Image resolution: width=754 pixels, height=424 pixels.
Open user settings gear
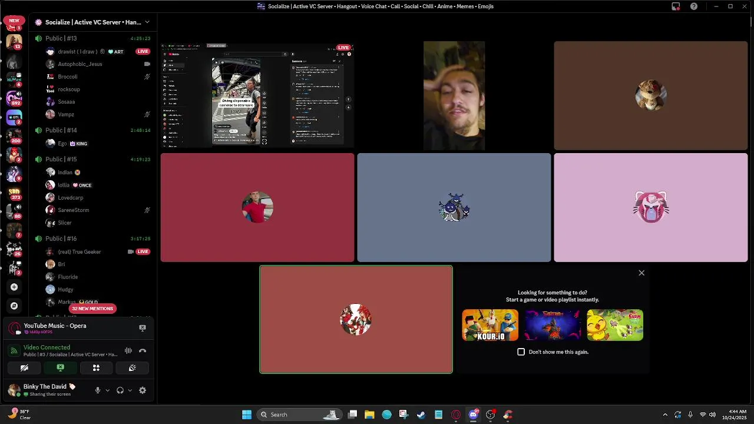click(142, 390)
